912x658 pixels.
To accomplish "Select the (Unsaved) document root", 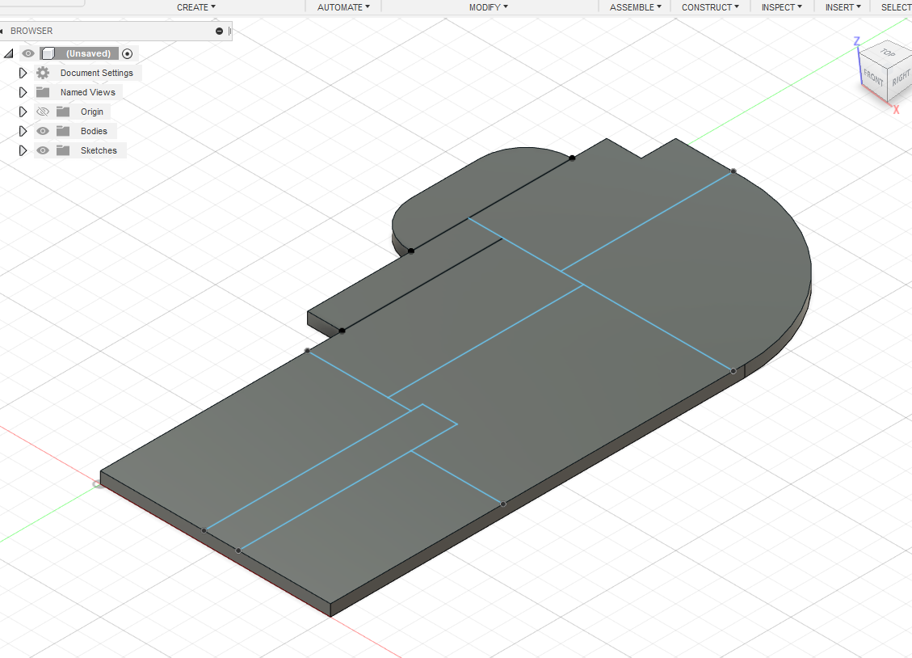I will [x=88, y=53].
